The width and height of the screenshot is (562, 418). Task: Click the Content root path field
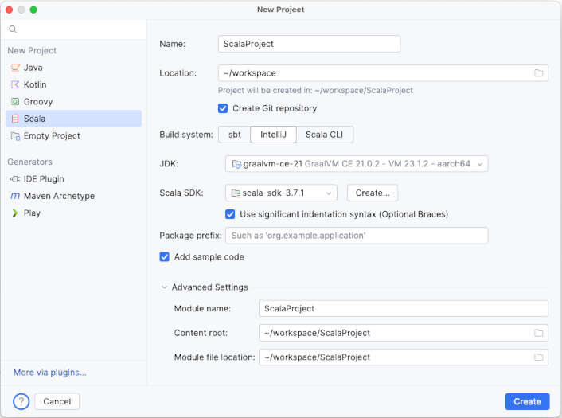404,333
